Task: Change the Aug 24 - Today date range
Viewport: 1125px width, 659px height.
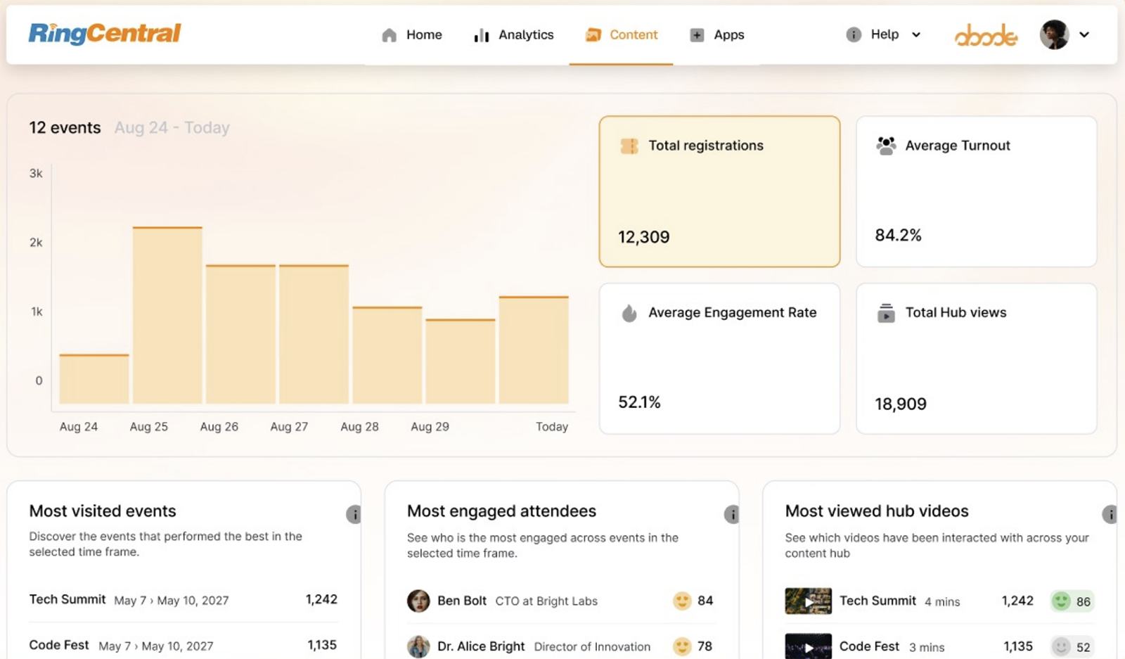Action: tap(172, 127)
